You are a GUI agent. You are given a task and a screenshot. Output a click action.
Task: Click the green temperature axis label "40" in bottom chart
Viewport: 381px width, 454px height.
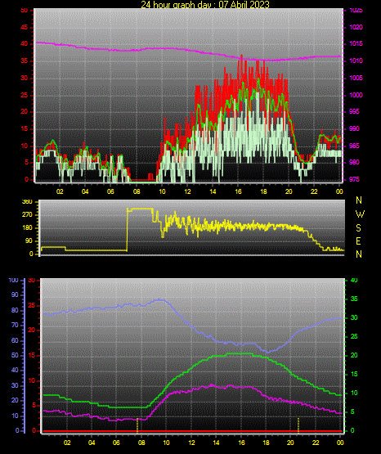point(354,281)
